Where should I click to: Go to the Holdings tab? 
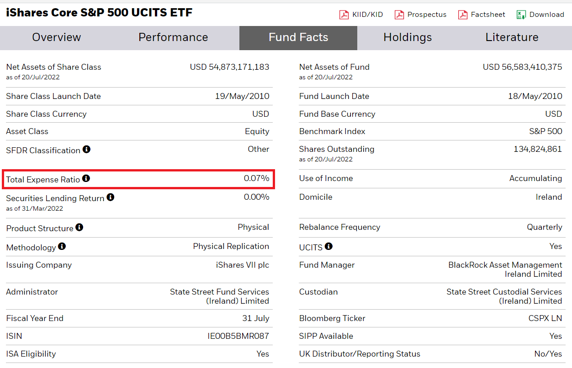[x=408, y=37]
